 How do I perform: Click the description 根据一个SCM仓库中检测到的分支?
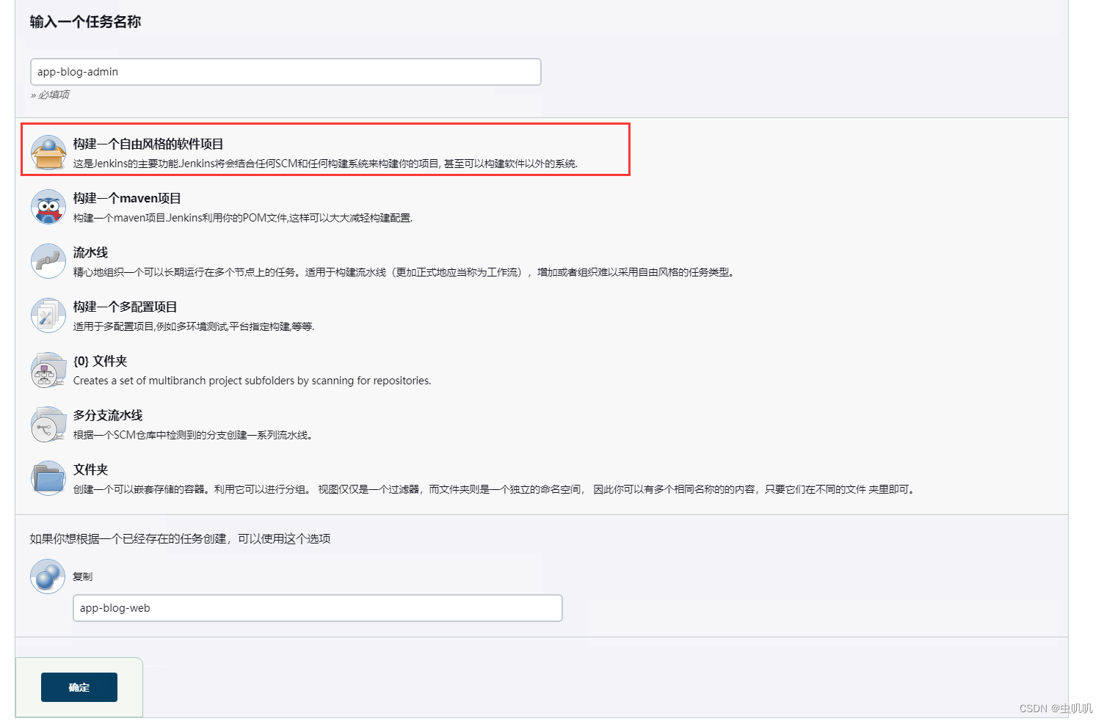tap(193, 435)
